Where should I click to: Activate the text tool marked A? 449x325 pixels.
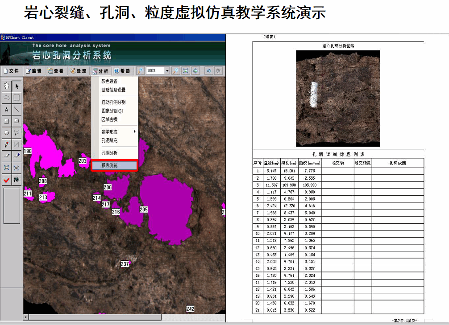[7, 109]
